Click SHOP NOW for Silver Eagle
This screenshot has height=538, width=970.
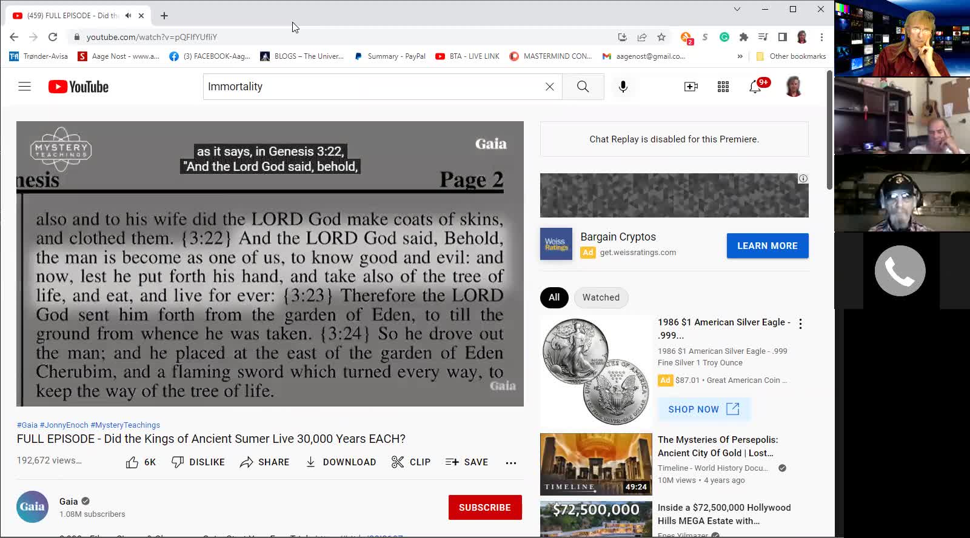(704, 410)
